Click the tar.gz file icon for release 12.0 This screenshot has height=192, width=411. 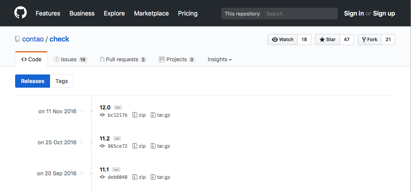(x=153, y=115)
